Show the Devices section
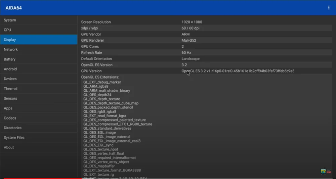 (x=39, y=79)
